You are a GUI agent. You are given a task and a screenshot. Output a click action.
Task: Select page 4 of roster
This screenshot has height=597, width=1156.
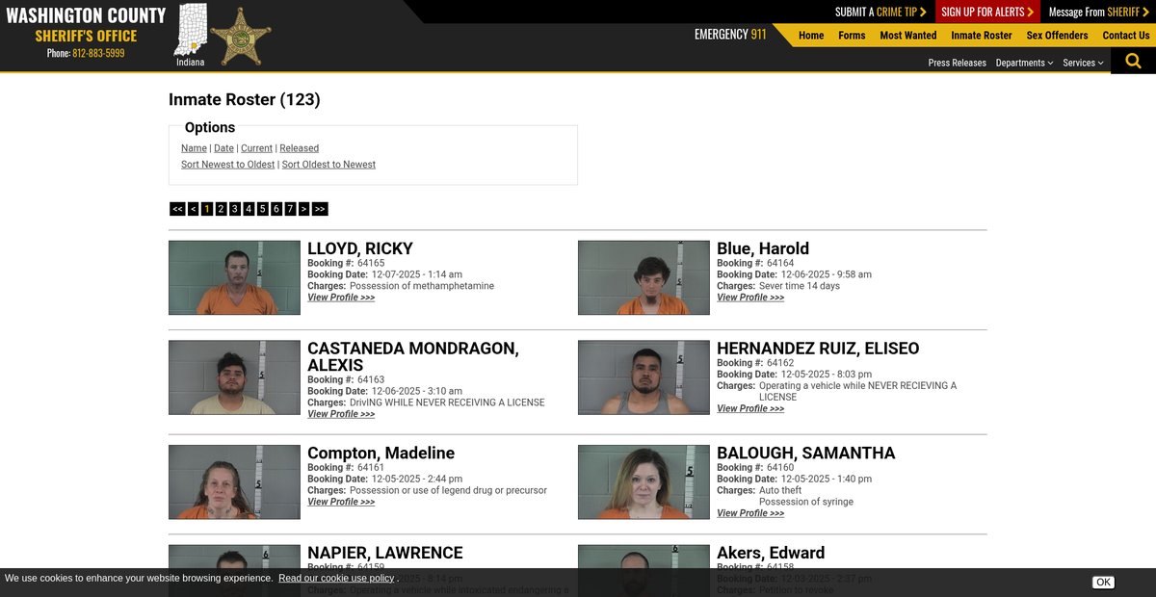249,209
